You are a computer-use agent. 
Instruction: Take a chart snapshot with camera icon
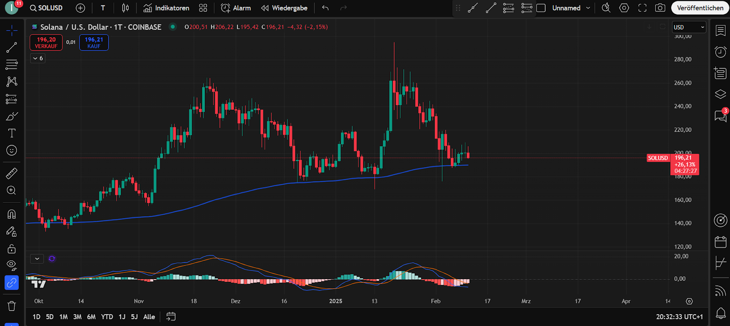pos(660,8)
